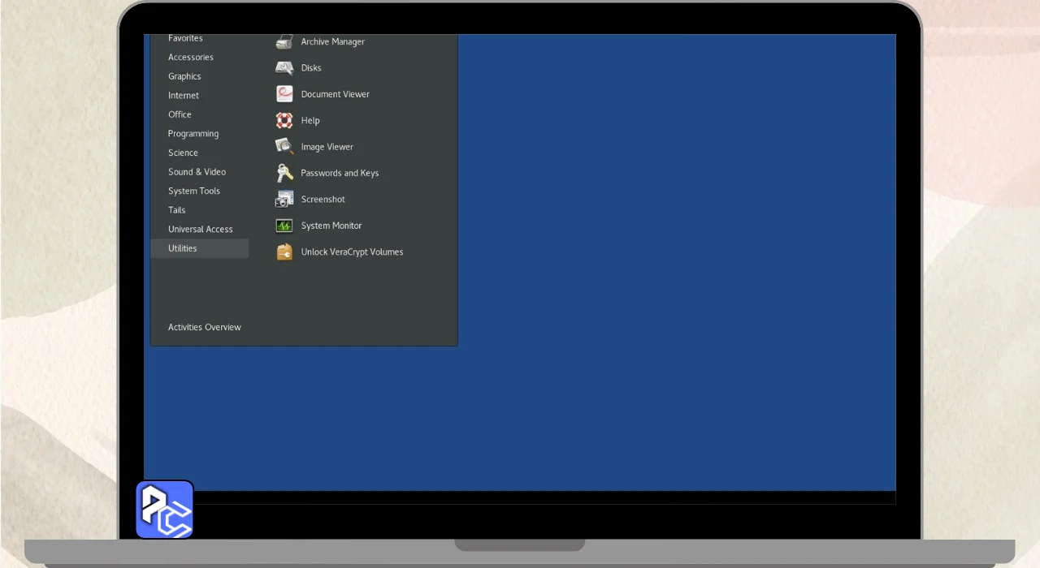This screenshot has width=1040, height=568.
Task: Select the Tails category
Action: pos(177,210)
